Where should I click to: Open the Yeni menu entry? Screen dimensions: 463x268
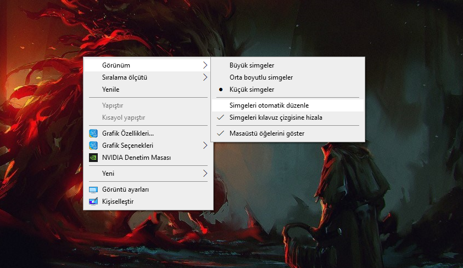point(148,174)
